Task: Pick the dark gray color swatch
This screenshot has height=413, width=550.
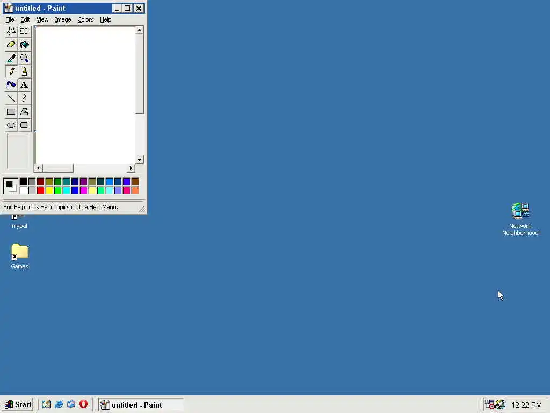Action: pyautogui.click(x=32, y=182)
